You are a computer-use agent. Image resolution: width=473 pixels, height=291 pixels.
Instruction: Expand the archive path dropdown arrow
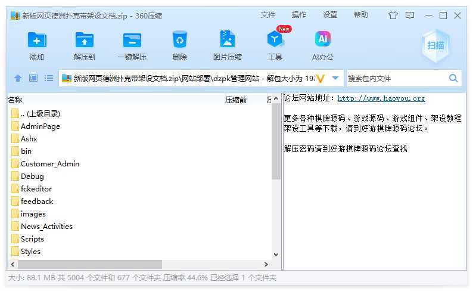pos(335,78)
